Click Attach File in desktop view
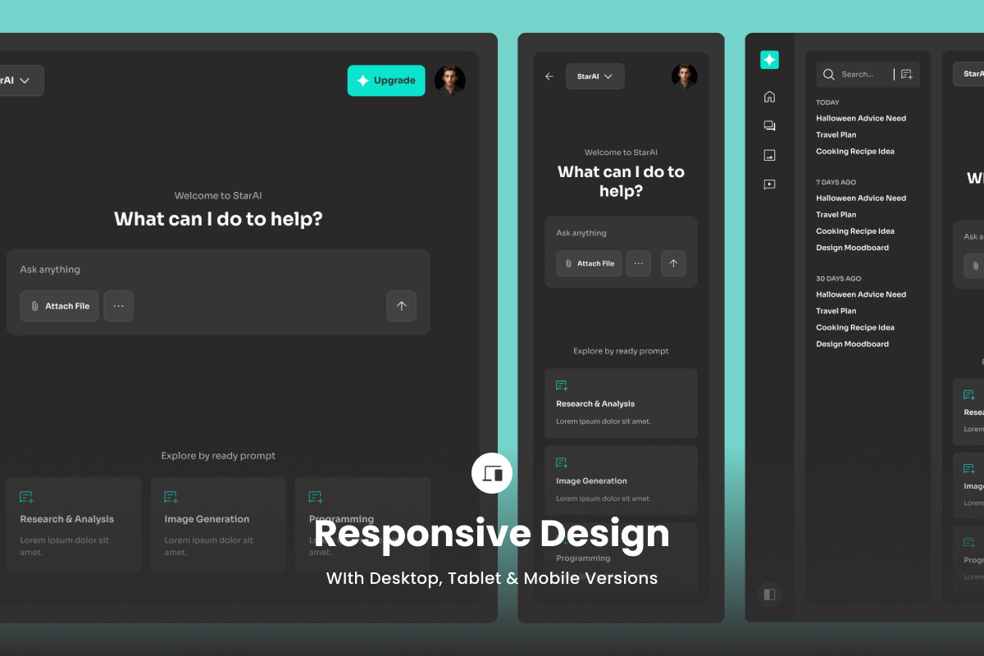The height and width of the screenshot is (656, 984). tap(60, 306)
